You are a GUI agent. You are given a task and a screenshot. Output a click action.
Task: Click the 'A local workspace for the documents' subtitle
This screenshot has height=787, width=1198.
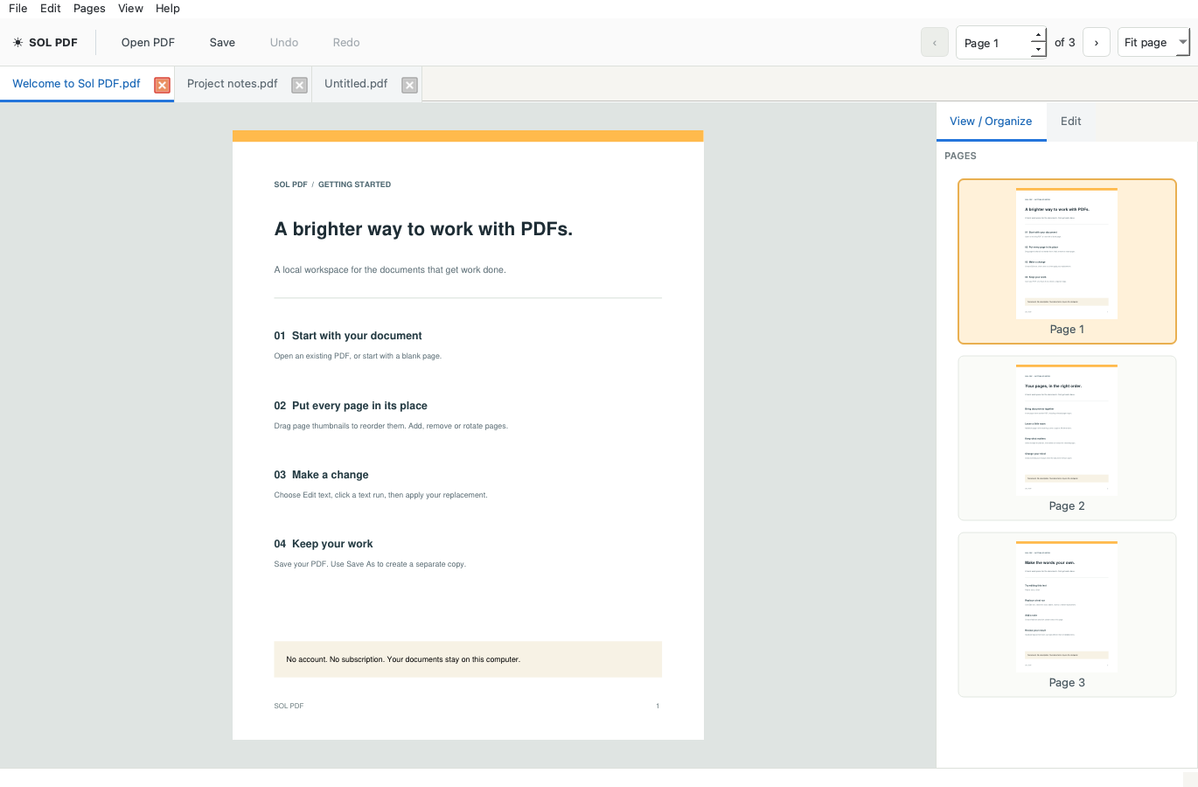(390, 270)
